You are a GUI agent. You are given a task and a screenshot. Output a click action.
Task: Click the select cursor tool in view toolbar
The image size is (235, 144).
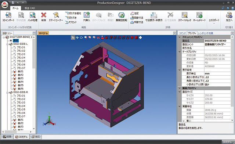coord(73,37)
